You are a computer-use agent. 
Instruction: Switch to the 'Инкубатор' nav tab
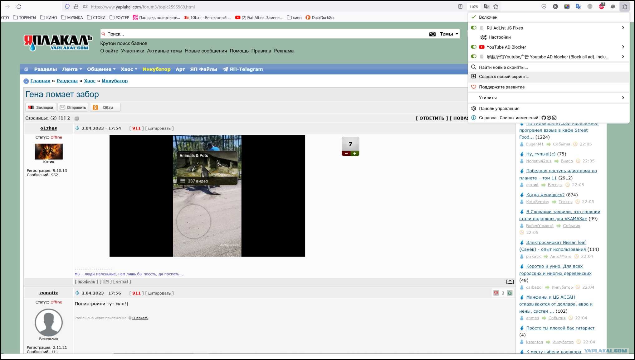156,69
